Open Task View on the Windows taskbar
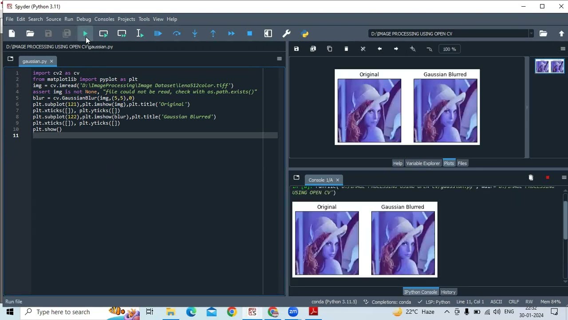Viewport: 568px width, 320px height. click(x=150, y=312)
